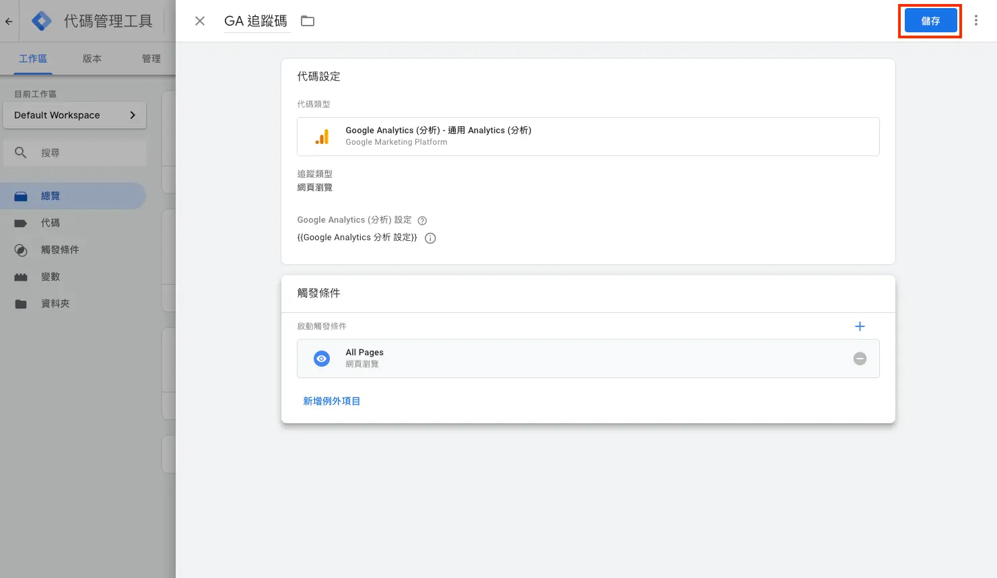Click the 觸發條件 card heading

[x=318, y=293]
